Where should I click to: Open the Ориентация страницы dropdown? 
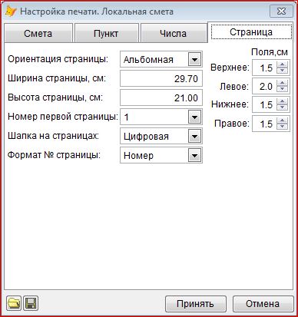coord(194,60)
